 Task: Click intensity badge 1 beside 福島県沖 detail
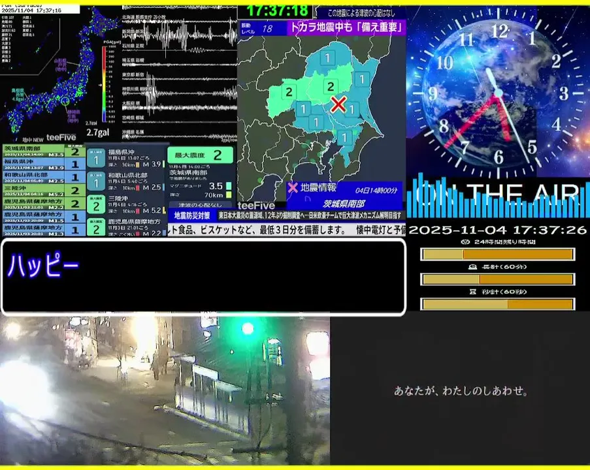[x=96, y=158]
